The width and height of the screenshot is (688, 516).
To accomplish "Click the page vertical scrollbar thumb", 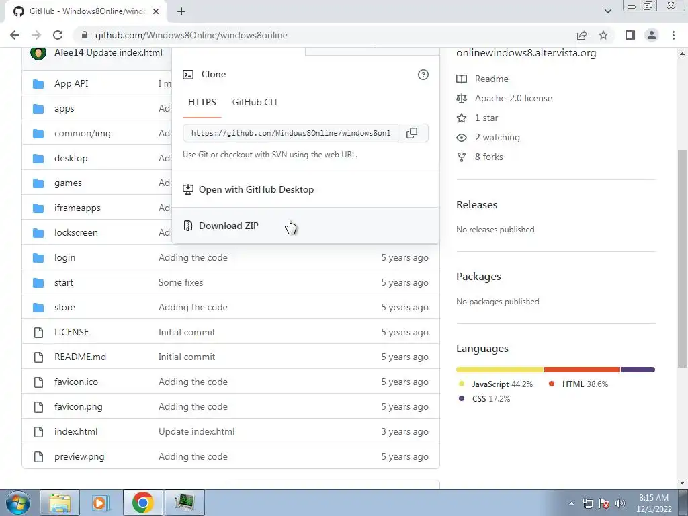I will pyautogui.click(x=682, y=259).
